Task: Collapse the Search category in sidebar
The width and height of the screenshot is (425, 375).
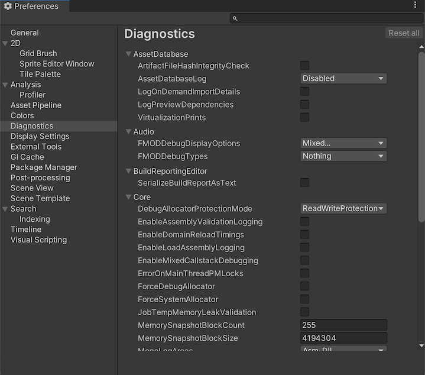Action: [5, 209]
